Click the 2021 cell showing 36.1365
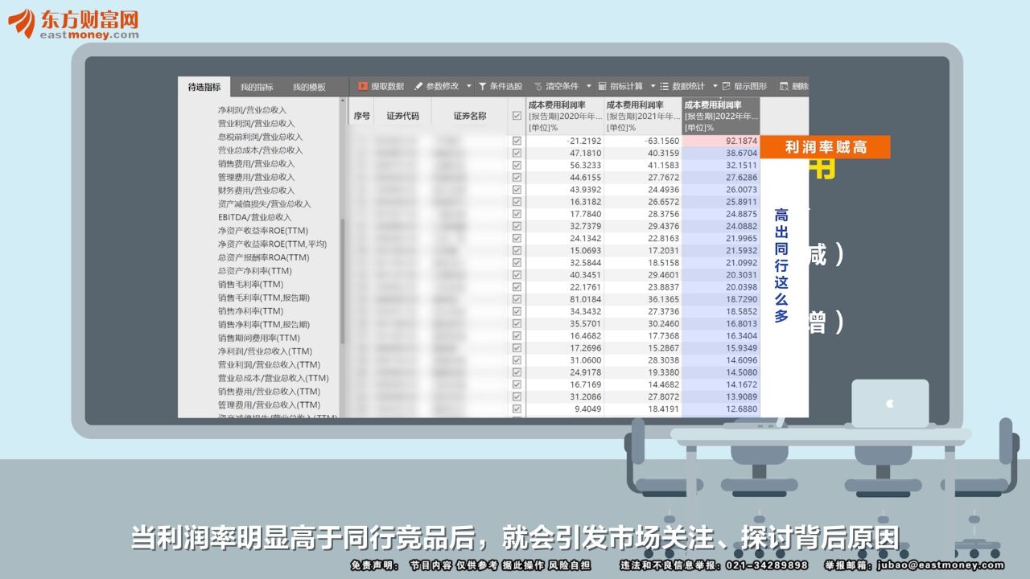 (643, 299)
